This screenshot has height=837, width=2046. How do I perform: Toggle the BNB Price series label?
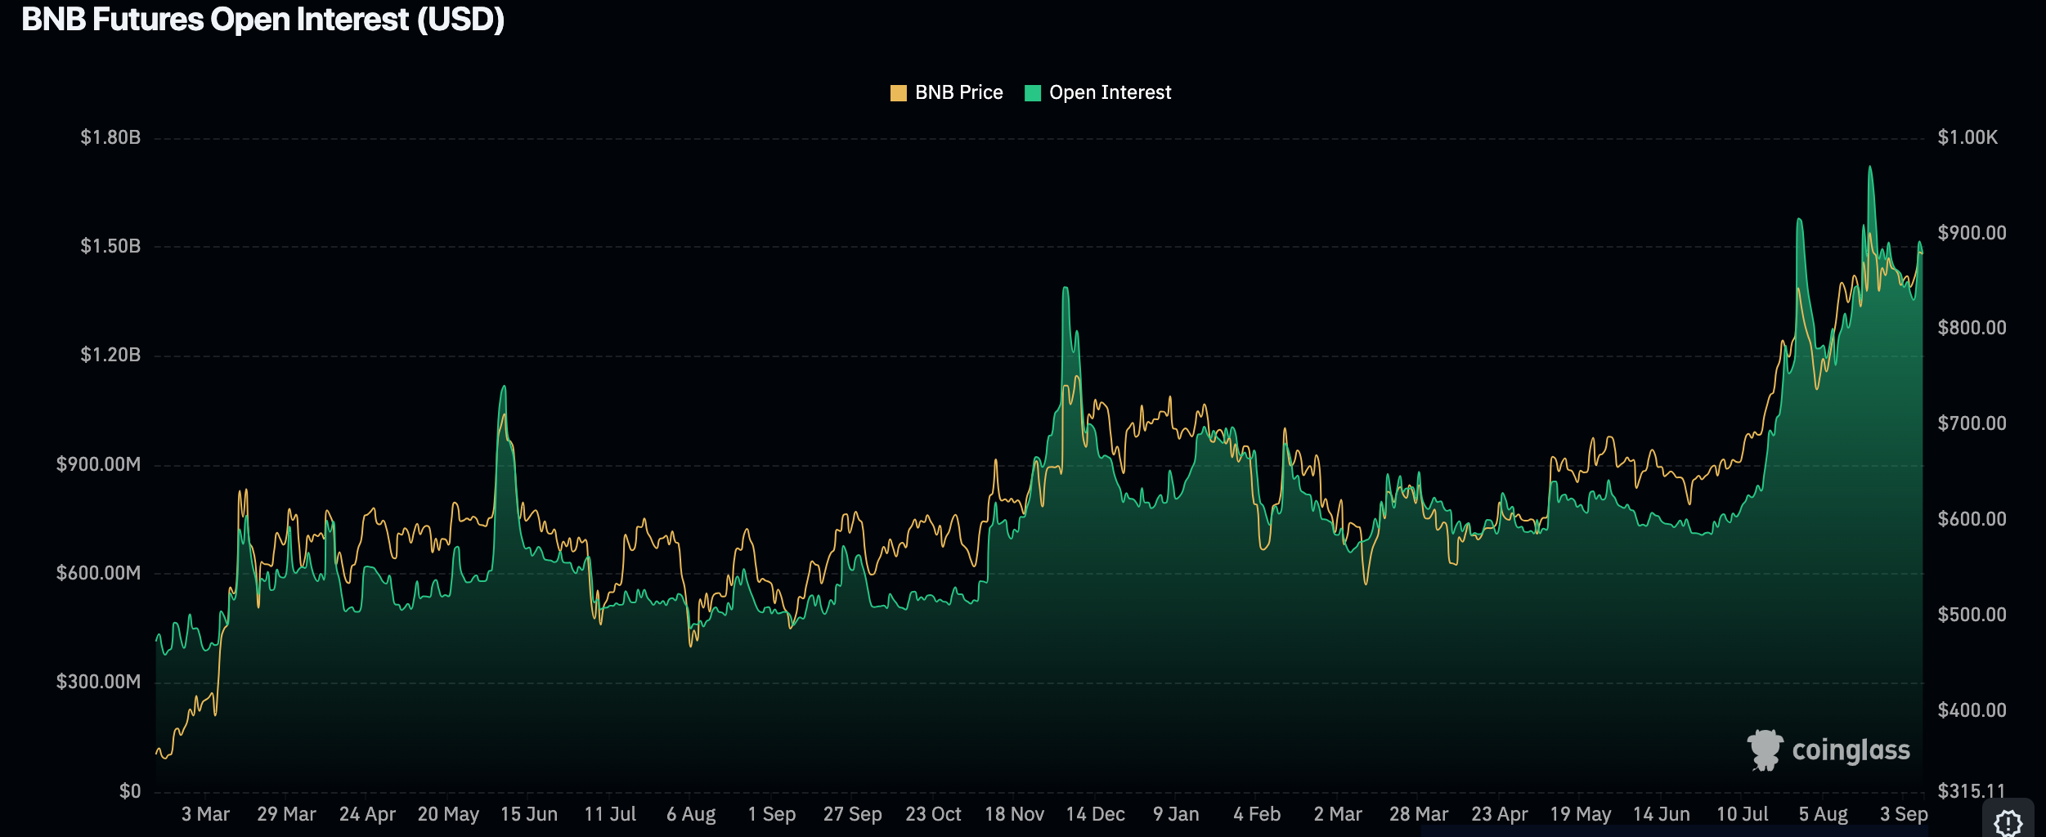958,93
